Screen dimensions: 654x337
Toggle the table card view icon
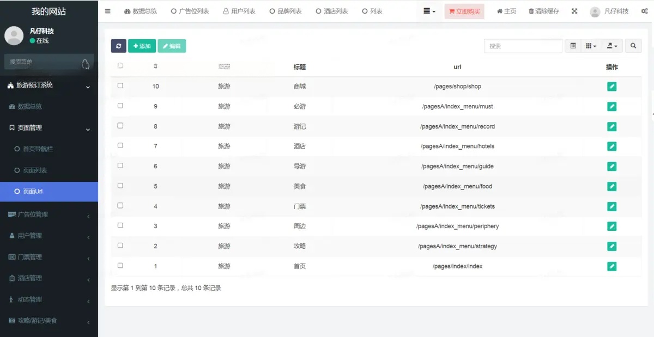[x=573, y=46]
